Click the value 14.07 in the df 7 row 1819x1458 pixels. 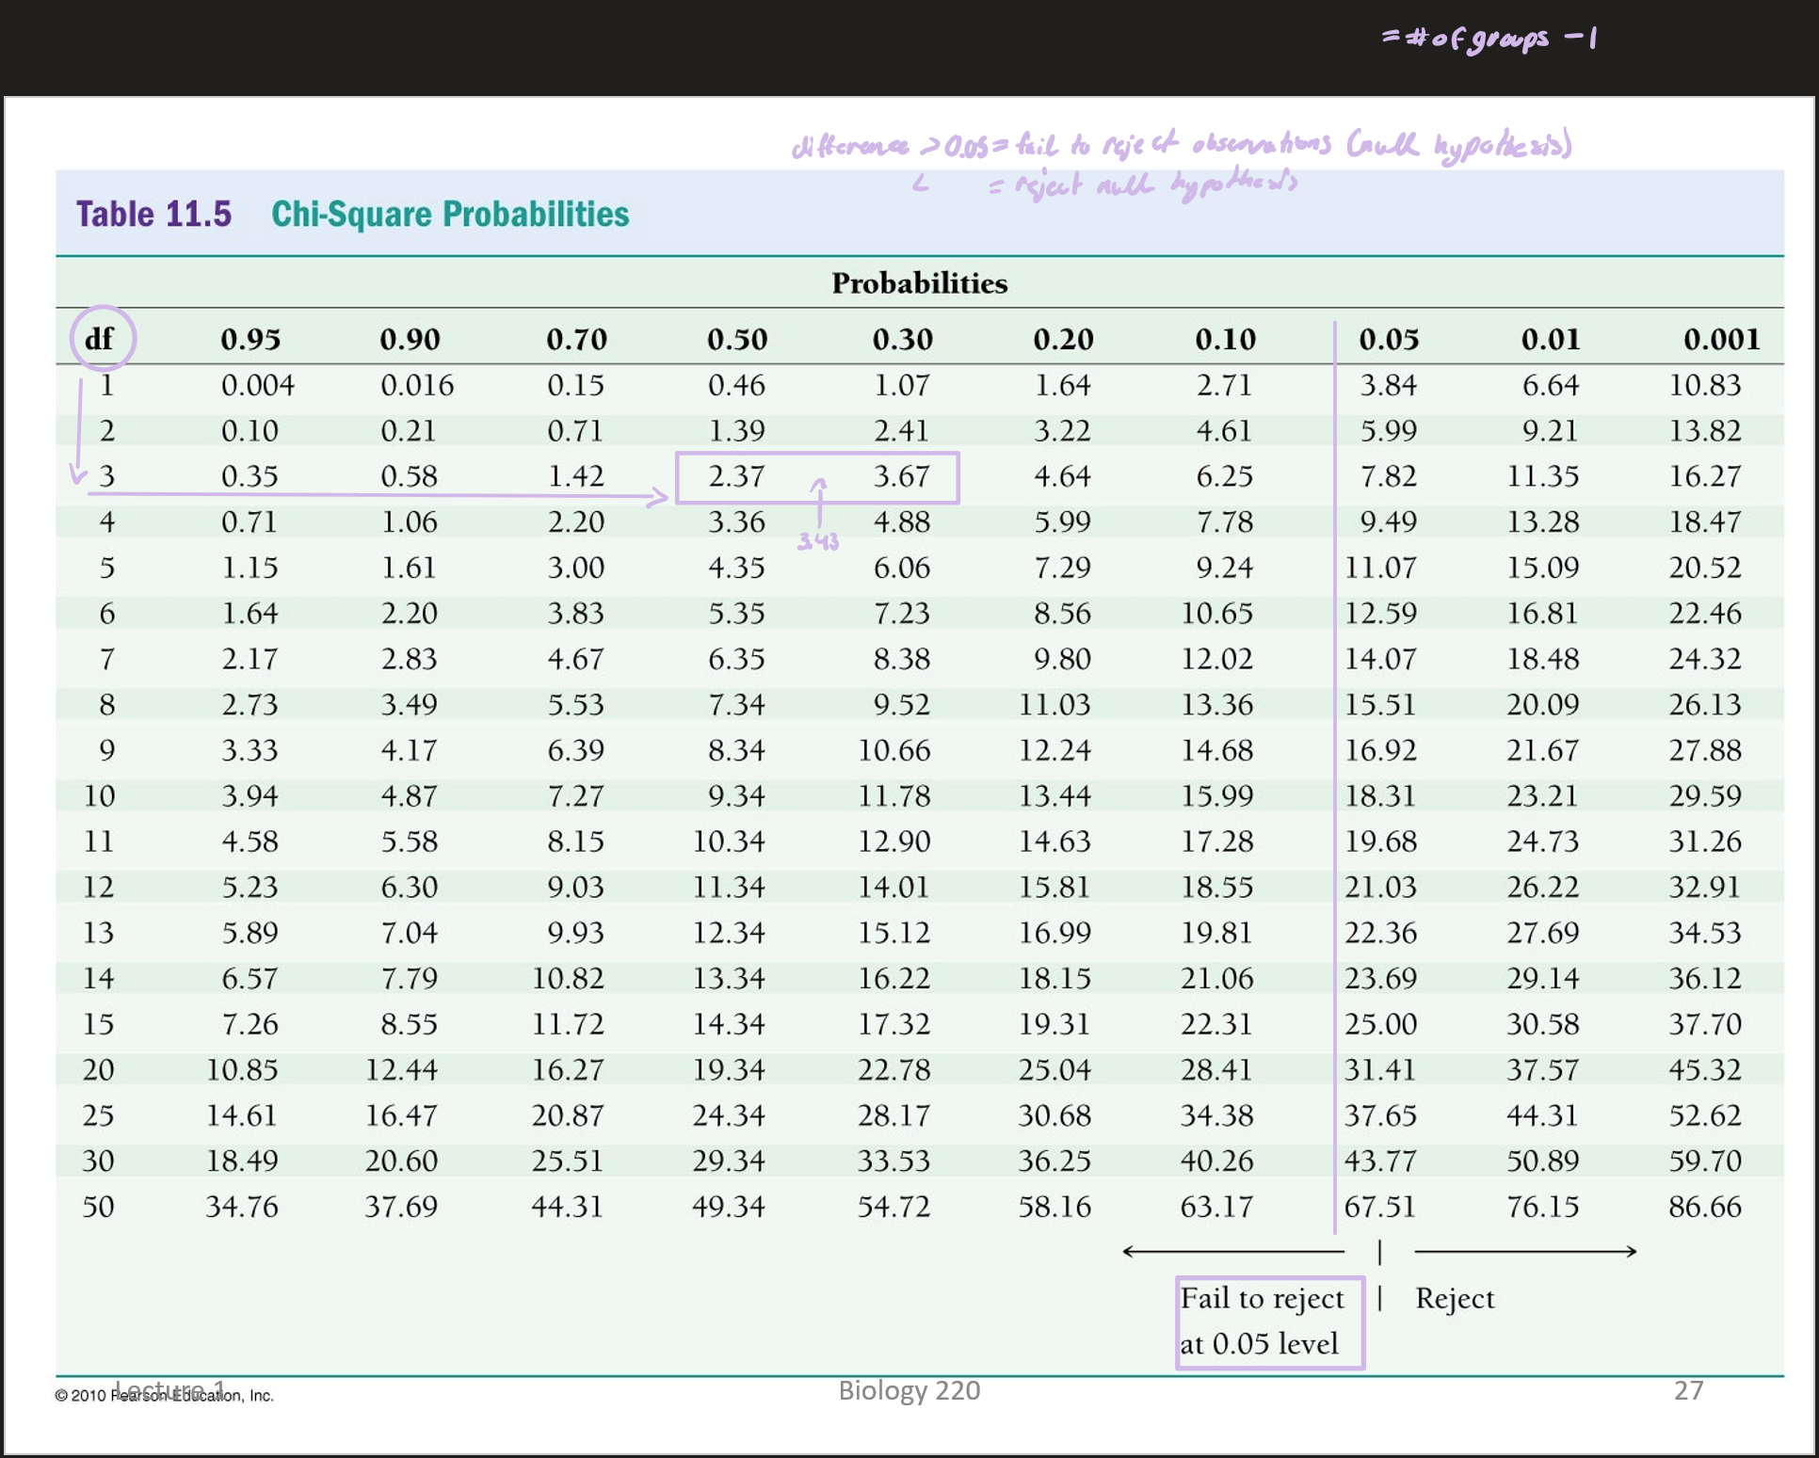pyautogui.click(x=1380, y=659)
